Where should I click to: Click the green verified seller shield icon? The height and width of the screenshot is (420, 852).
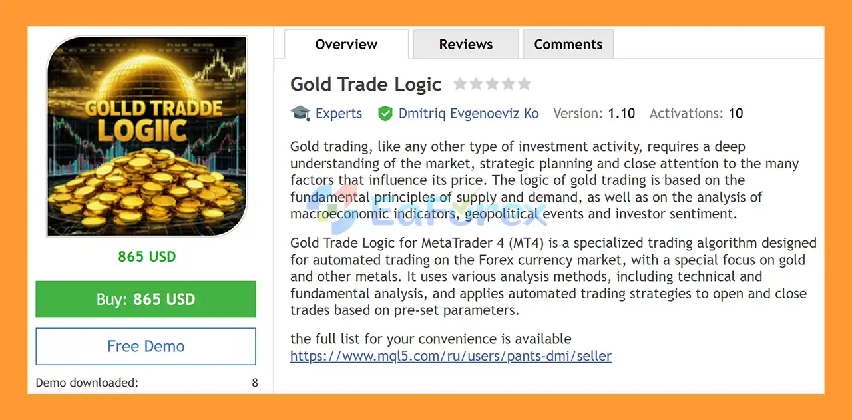pyautogui.click(x=385, y=114)
